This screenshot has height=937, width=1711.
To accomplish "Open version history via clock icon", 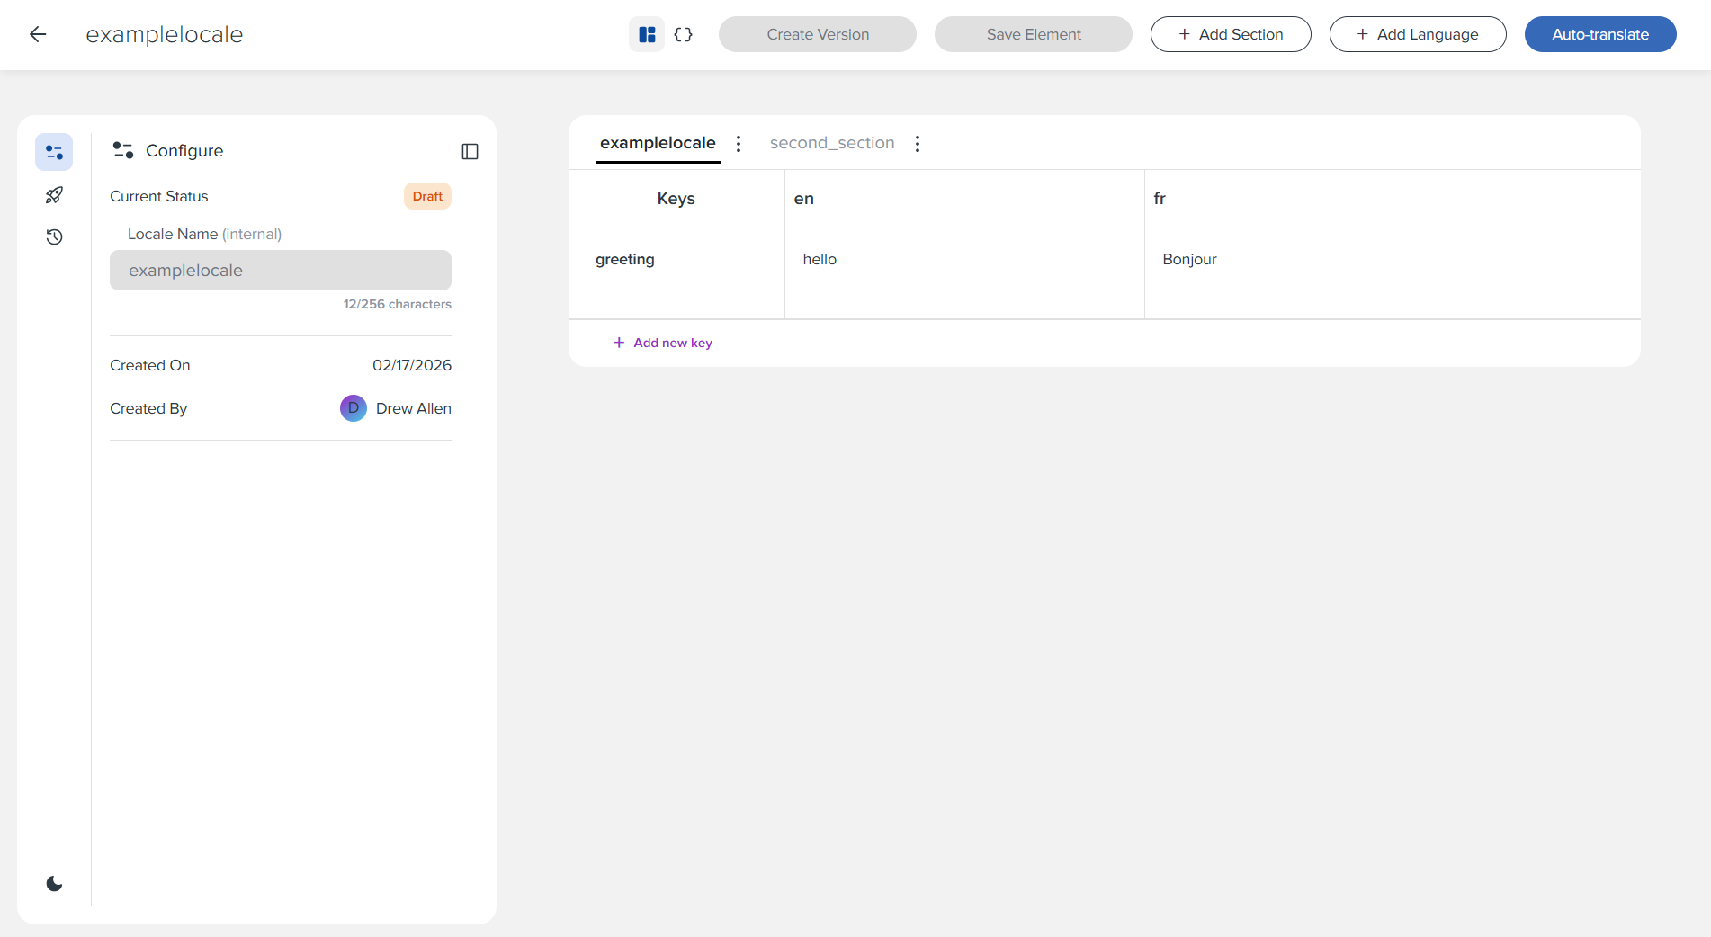I will coord(54,236).
